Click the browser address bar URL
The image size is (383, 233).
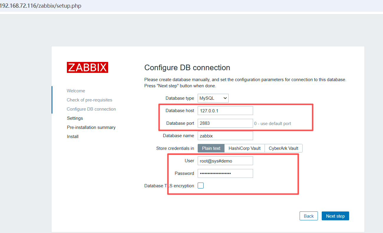tap(41, 6)
